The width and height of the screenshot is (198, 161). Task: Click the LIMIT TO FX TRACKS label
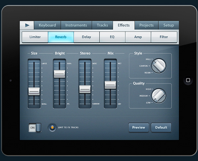click(68, 127)
